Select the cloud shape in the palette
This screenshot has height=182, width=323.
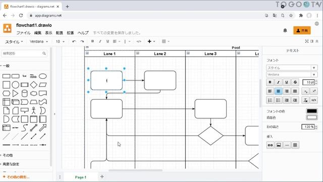pos(34,94)
